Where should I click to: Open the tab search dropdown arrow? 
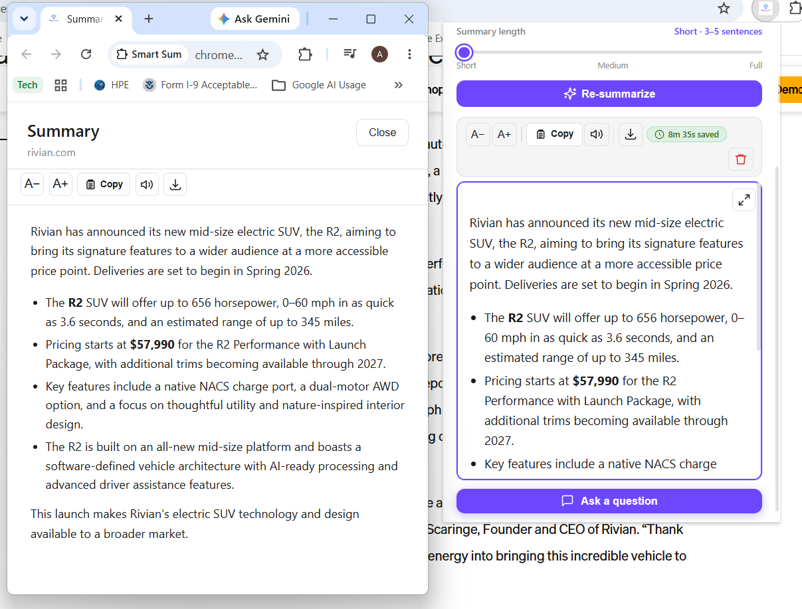(x=24, y=19)
